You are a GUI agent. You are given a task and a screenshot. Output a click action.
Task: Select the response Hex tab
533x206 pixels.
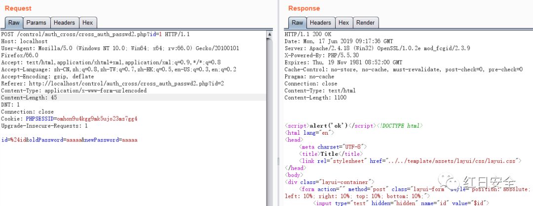click(343, 23)
